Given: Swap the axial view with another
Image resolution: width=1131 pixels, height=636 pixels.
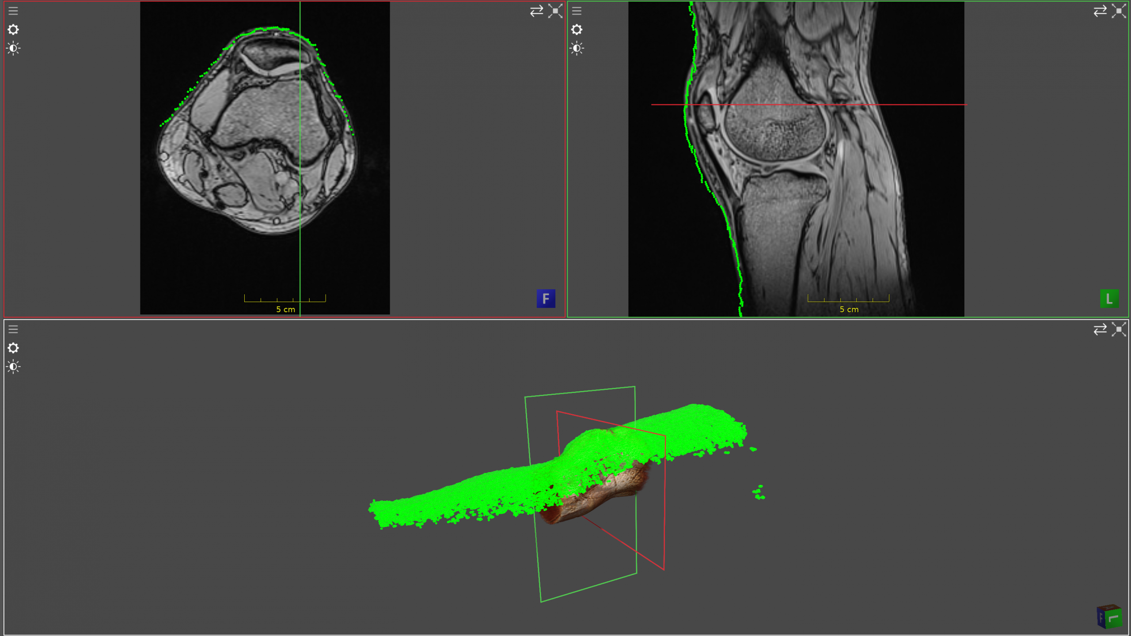Looking at the screenshot, I should click(536, 11).
